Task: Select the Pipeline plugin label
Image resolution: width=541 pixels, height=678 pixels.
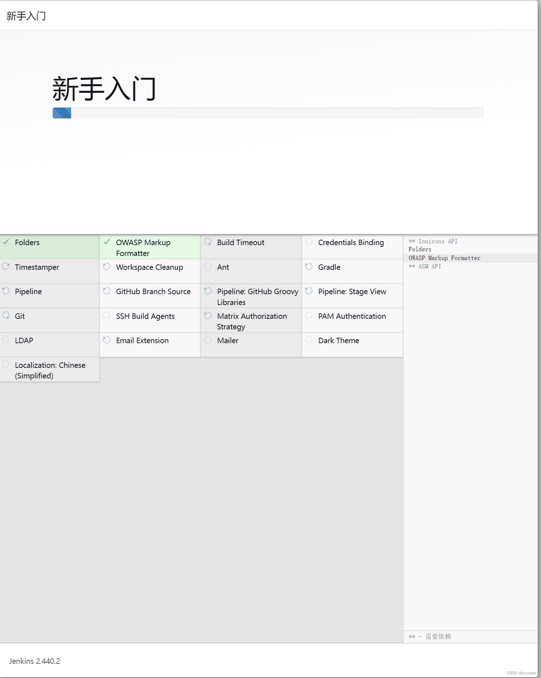Action: coord(28,292)
